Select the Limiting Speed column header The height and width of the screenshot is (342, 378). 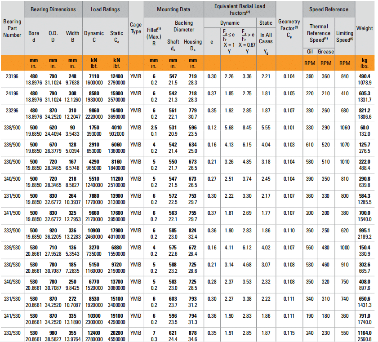345,36
